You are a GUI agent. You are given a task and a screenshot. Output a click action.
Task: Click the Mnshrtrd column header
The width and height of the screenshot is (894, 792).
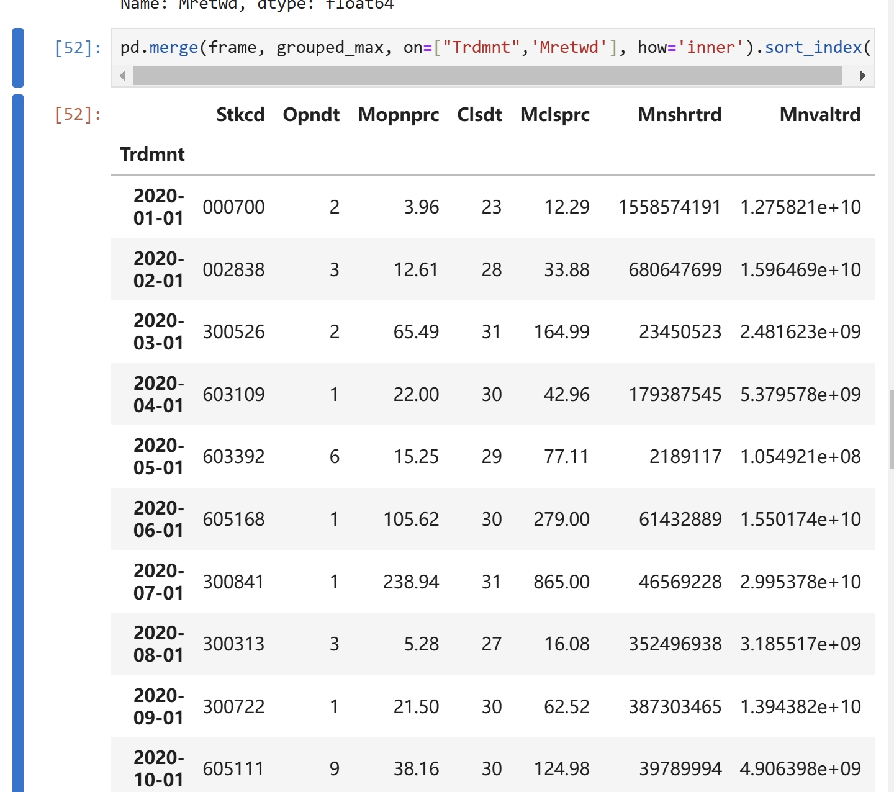pyautogui.click(x=680, y=115)
